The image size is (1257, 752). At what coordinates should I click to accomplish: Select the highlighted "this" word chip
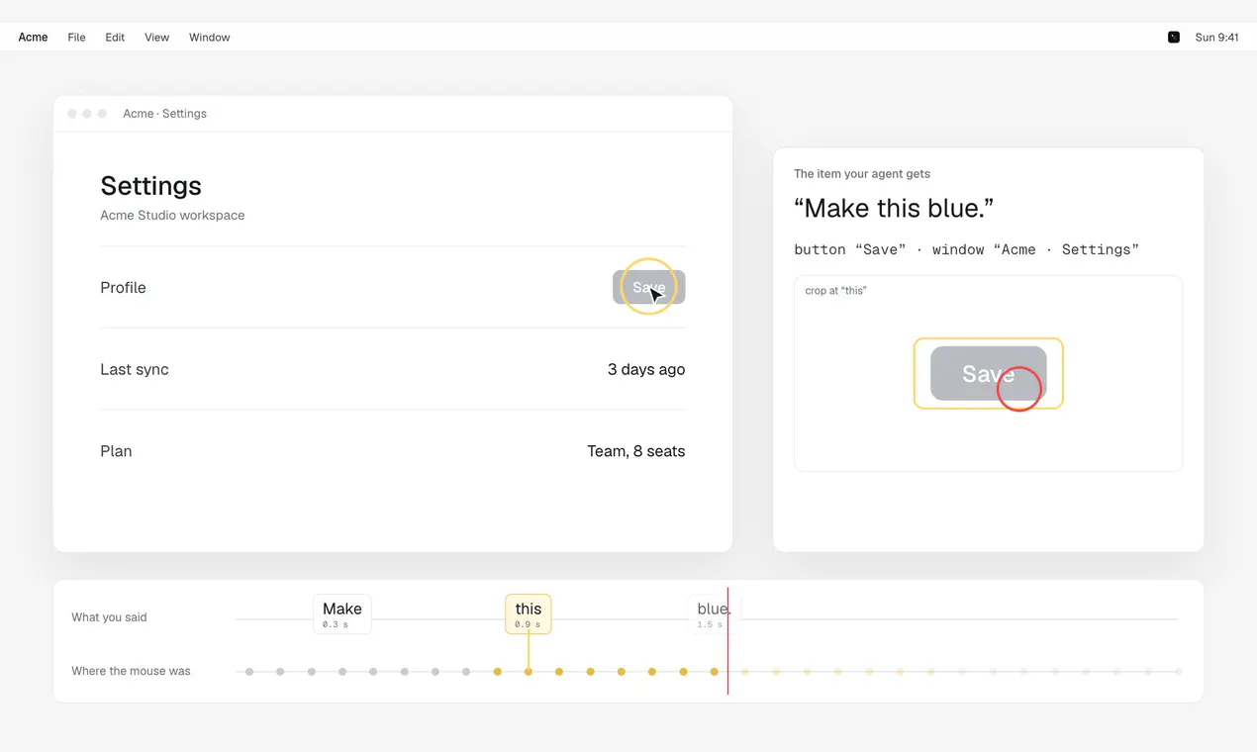point(529,613)
